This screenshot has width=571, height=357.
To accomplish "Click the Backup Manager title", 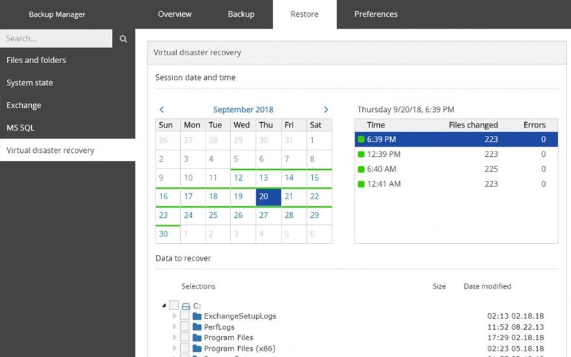I will coord(57,14).
